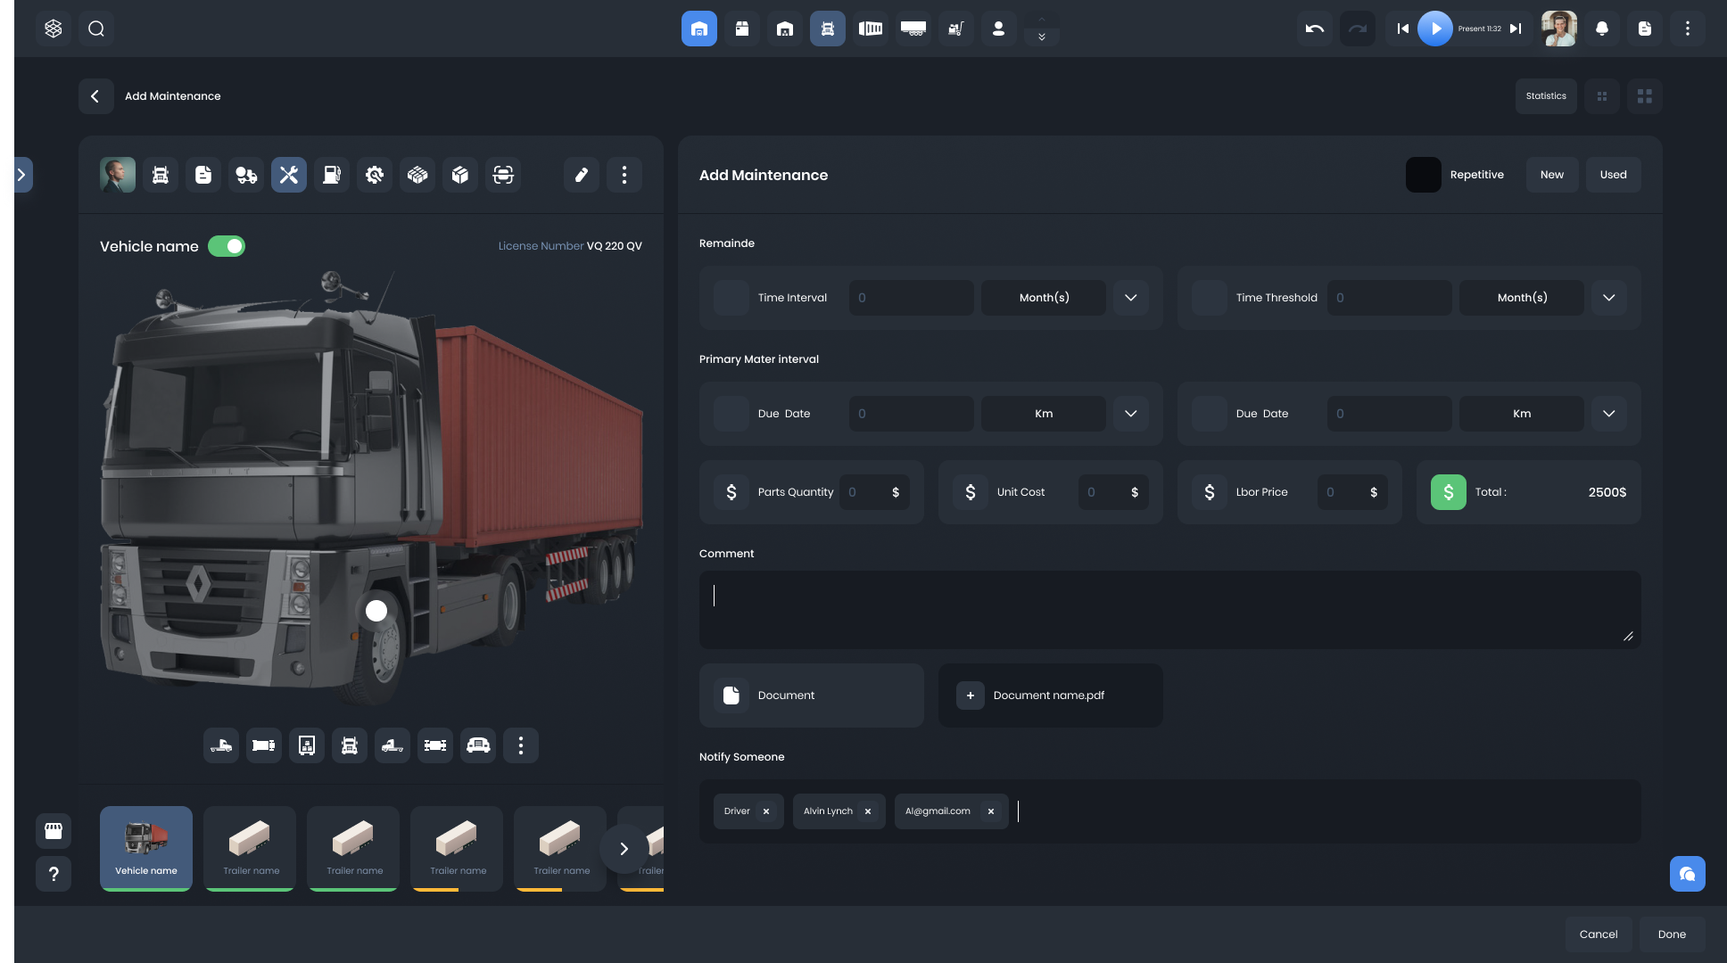
Task: Check the Time Interval checkbox
Action: click(731, 298)
